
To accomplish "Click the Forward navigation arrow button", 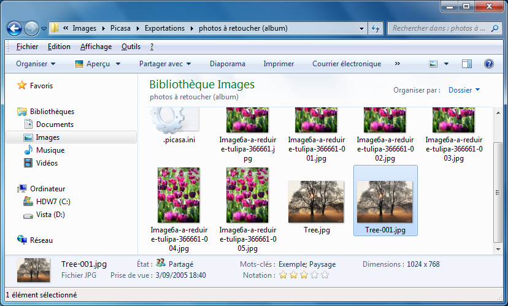I will coord(31,28).
